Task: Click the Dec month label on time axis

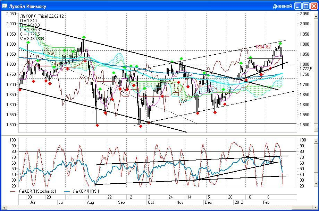Action: (x=208, y=202)
